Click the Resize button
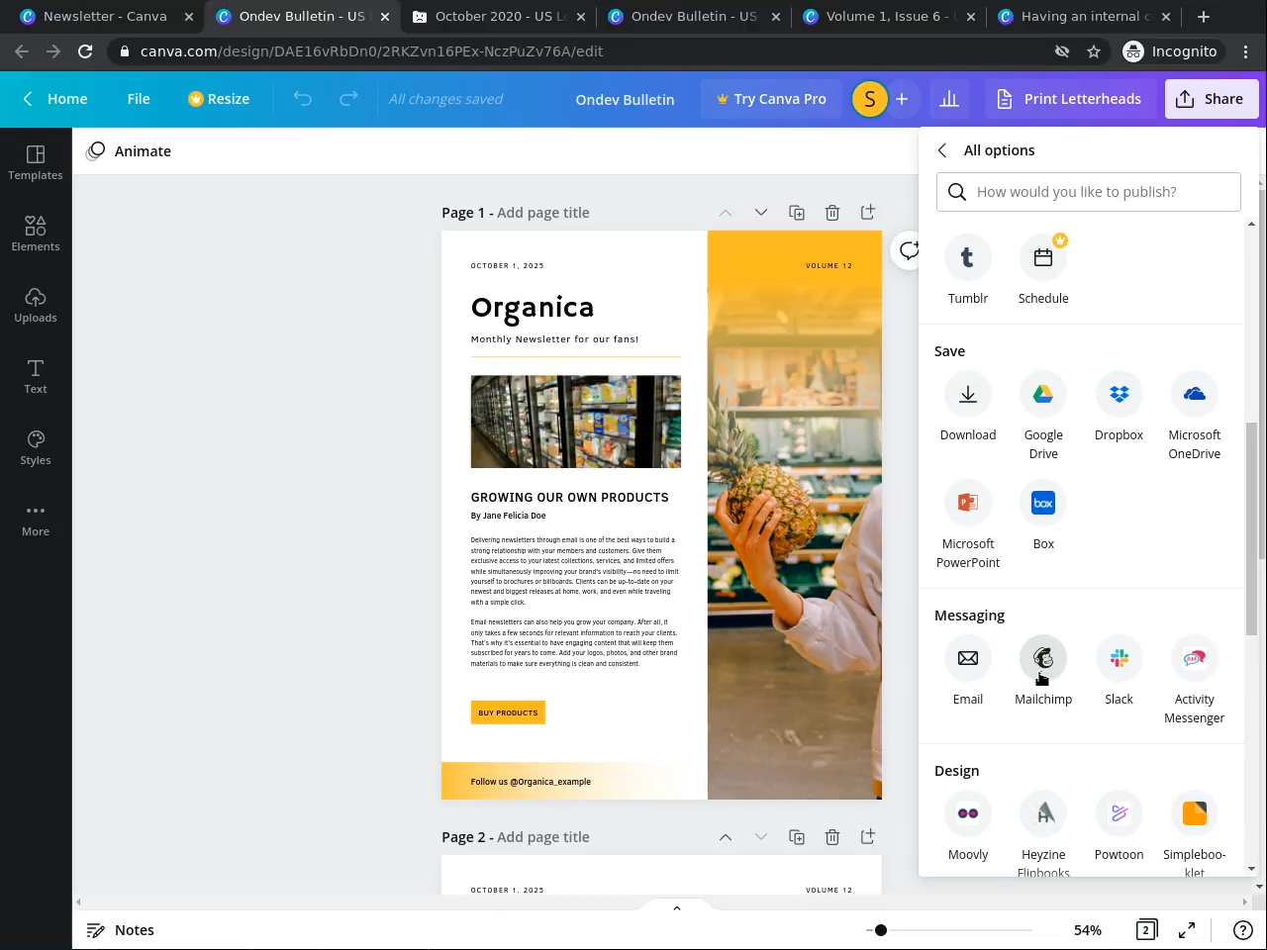Screen dimensions: 1267x950 click(x=219, y=99)
